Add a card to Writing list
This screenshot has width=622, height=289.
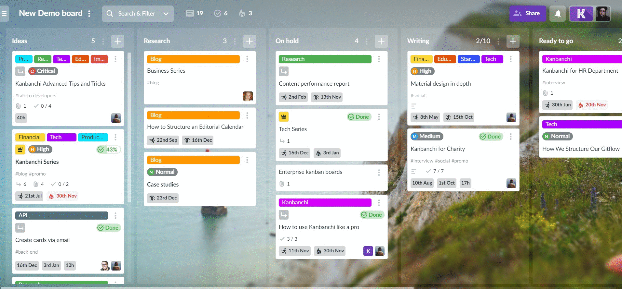pyautogui.click(x=513, y=41)
